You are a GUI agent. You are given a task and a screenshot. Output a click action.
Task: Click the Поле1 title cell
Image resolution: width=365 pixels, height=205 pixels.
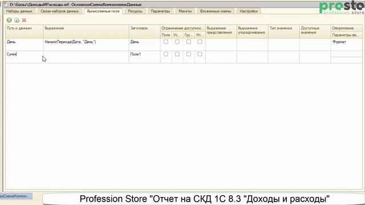(144, 57)
